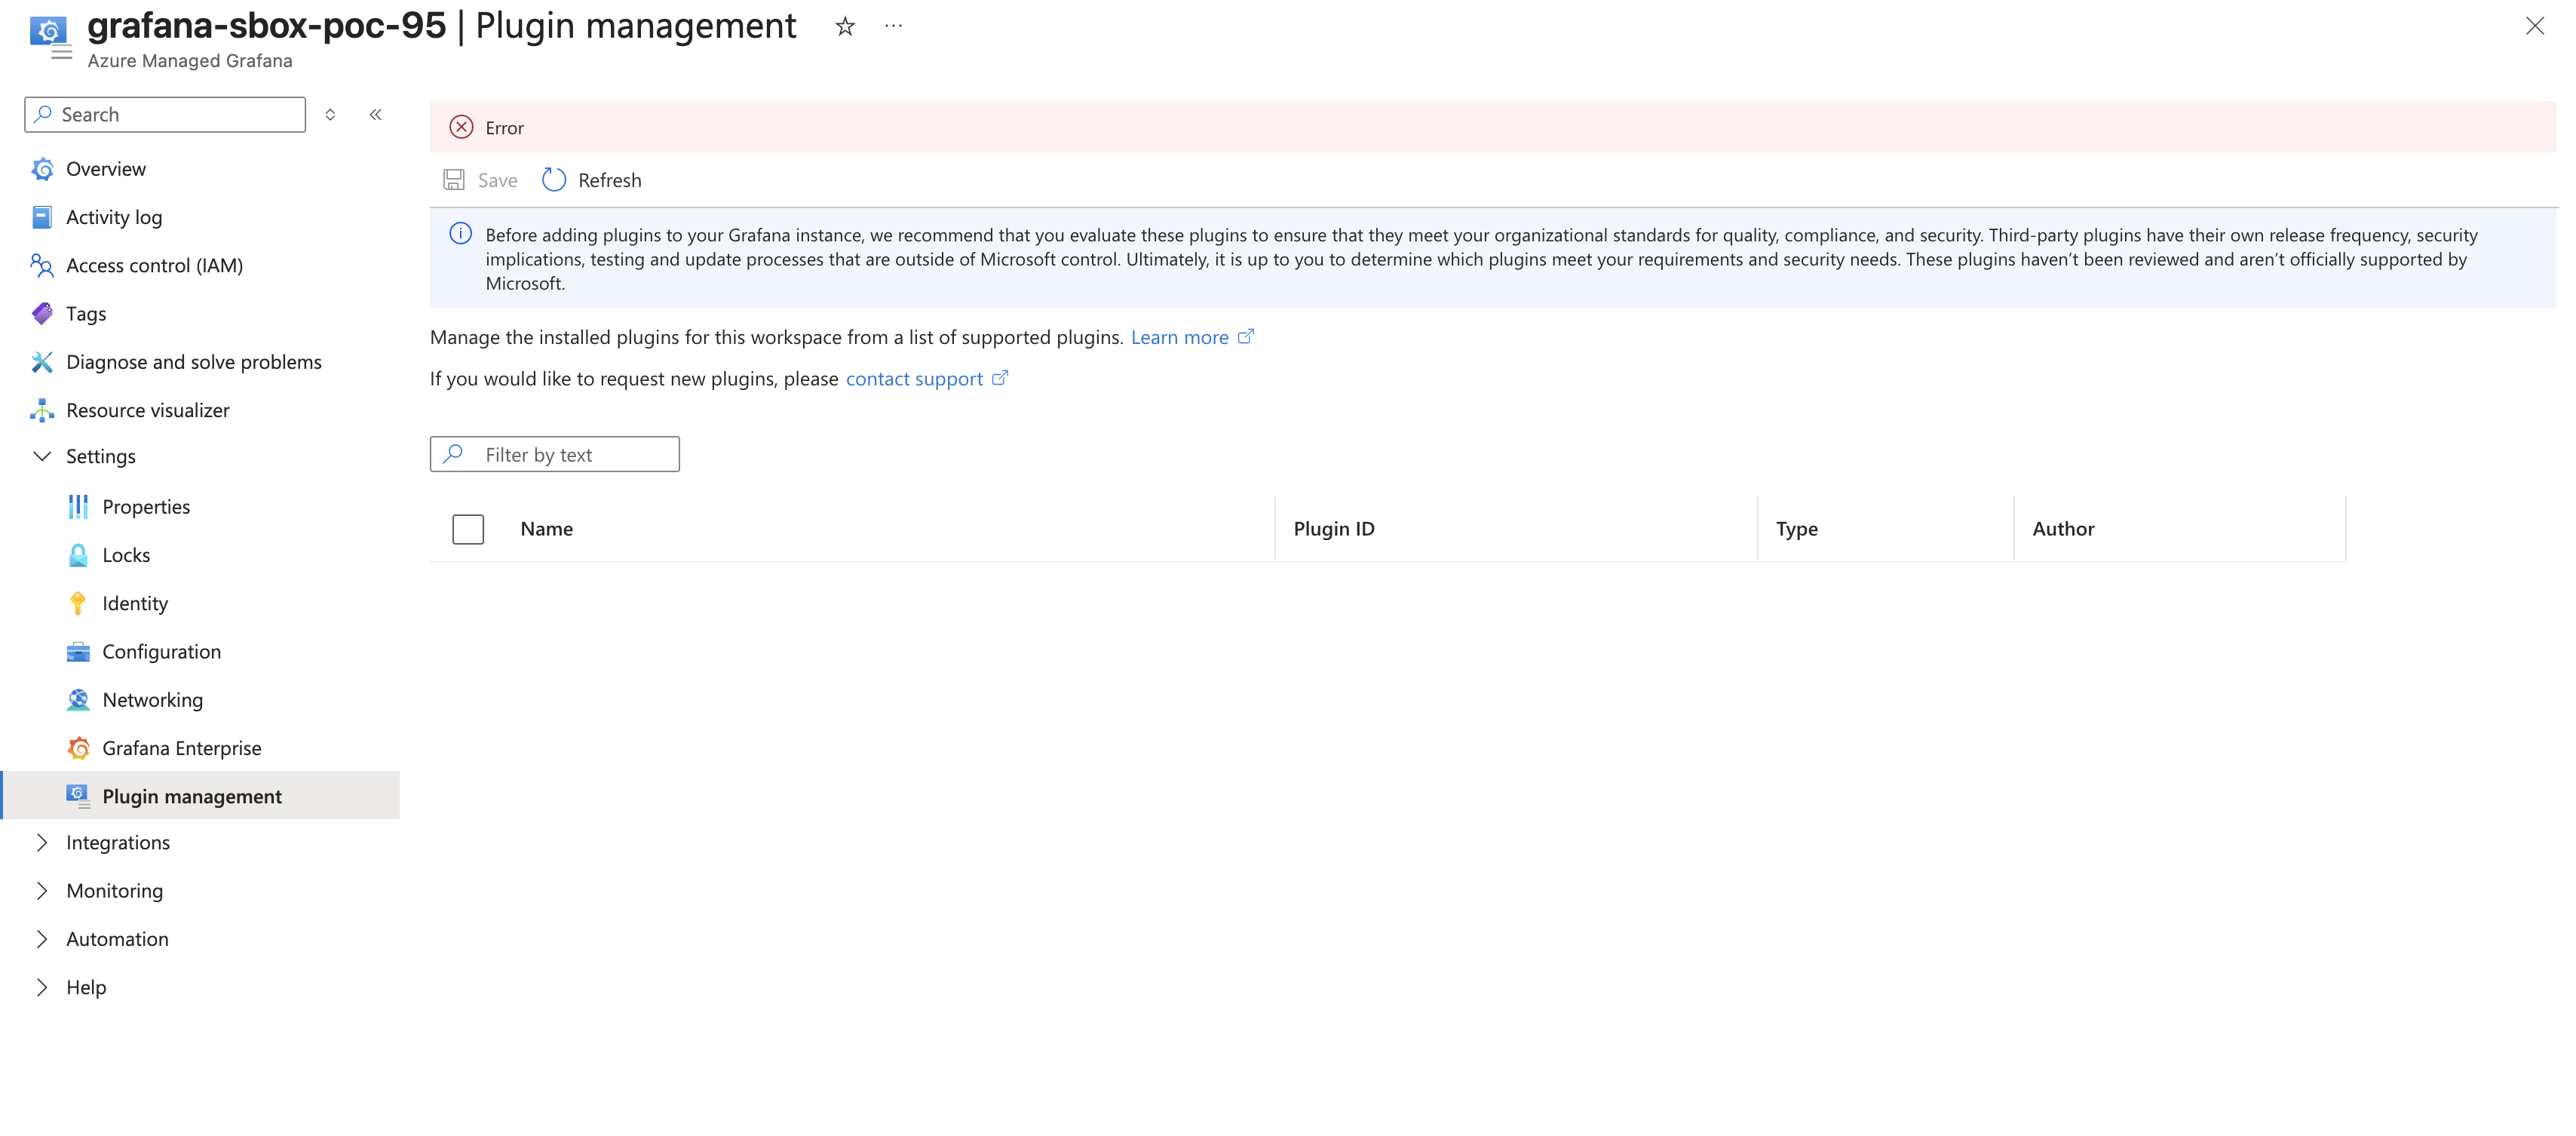Click the Filter by text field

[x=555, y=453]
